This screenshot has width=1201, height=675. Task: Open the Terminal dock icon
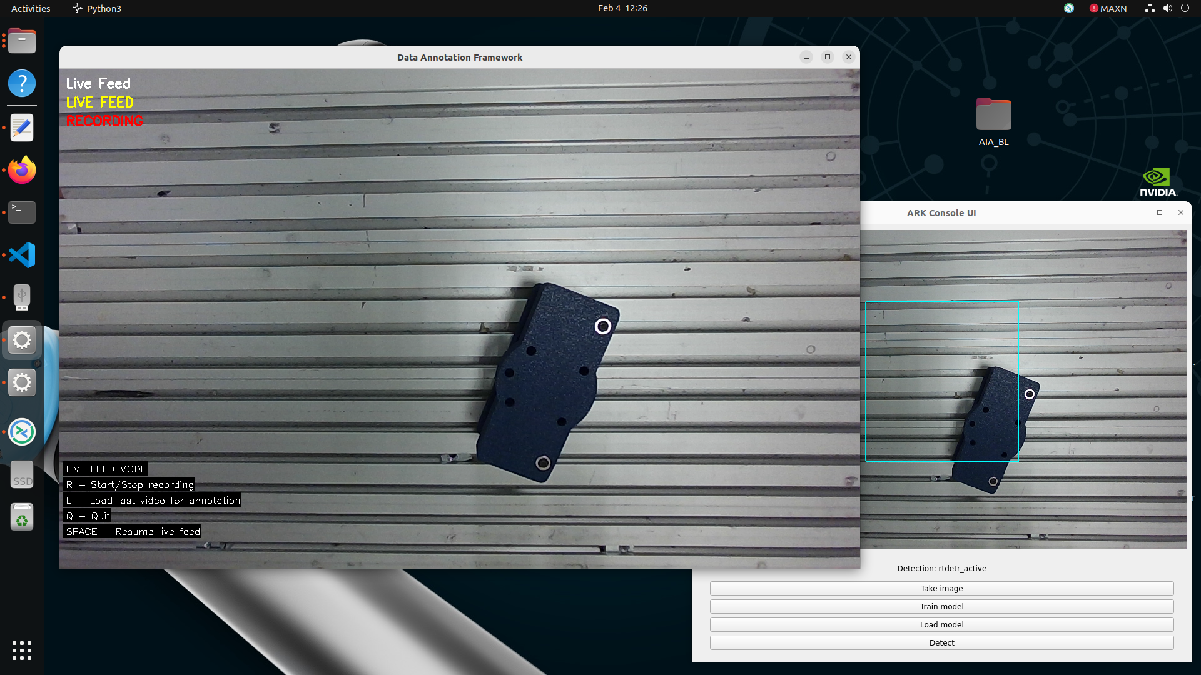click(x=22, y=212)
